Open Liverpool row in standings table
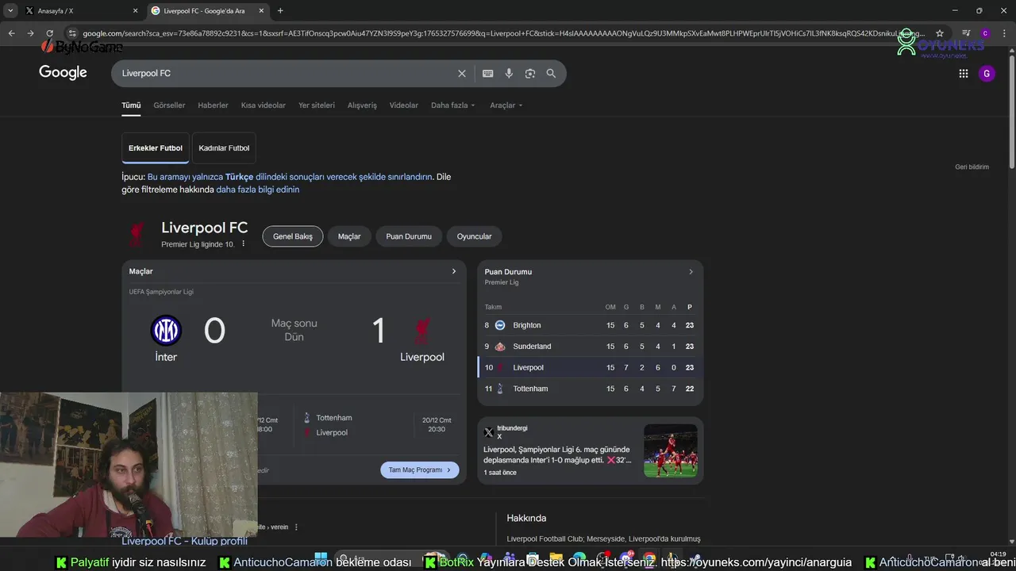Screen dimensions: 1016x571 [590, 367]
